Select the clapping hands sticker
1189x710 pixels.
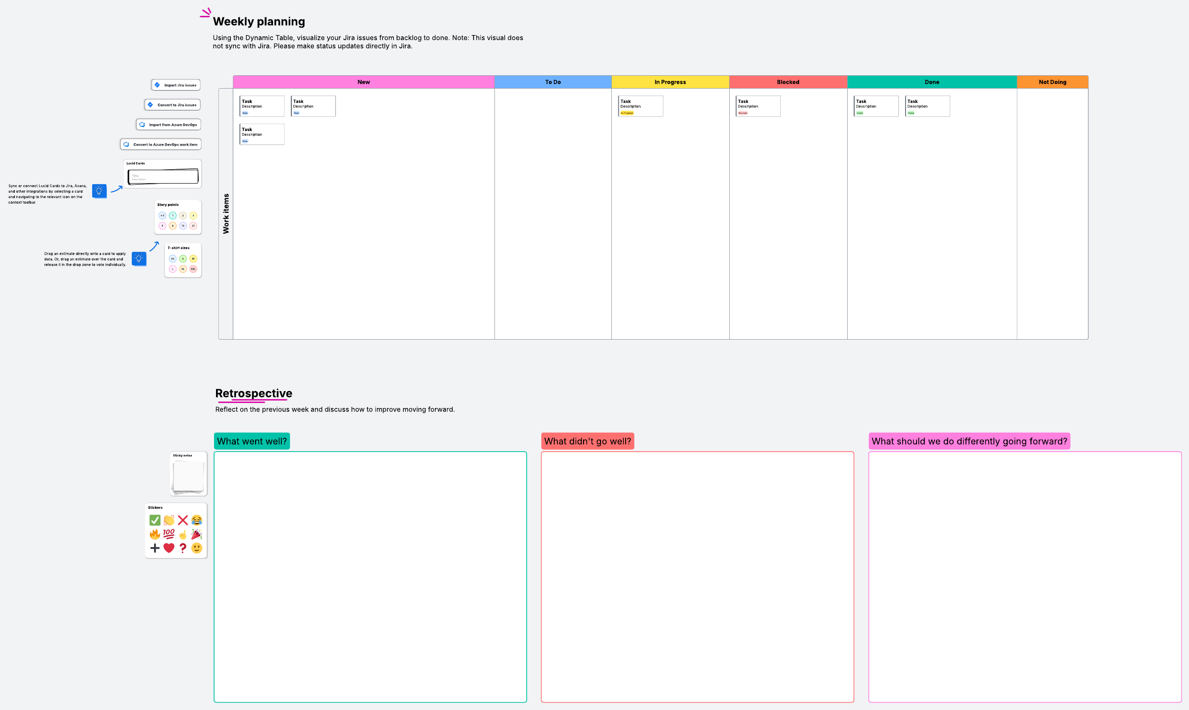(x=169, y=520)
